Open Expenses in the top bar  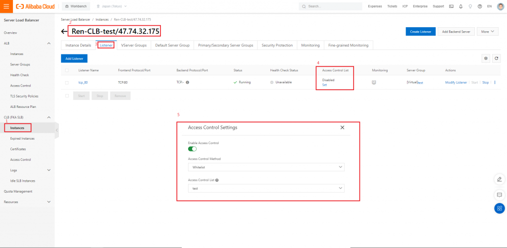pos(375,6)
